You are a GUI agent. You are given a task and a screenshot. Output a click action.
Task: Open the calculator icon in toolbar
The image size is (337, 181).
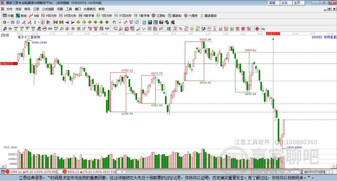(x=150, y=22)
